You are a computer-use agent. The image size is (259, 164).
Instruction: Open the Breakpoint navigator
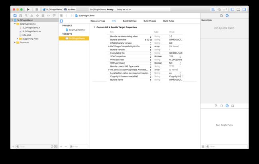click(48, 15)
